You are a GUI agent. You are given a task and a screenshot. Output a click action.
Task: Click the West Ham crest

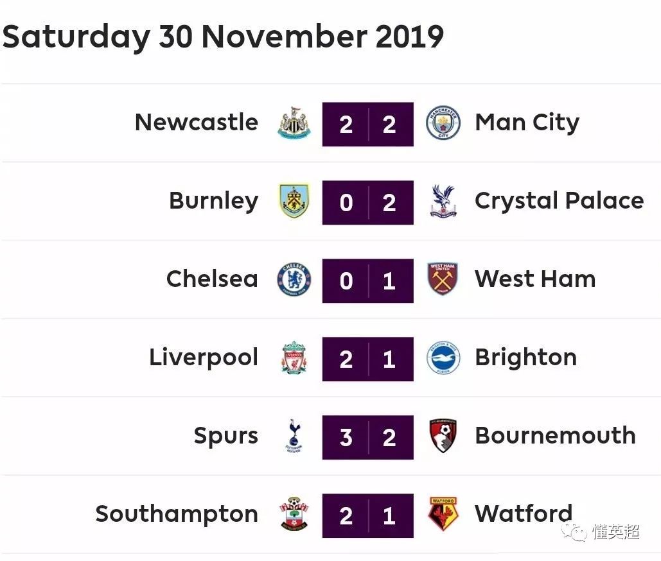pos(443,279)
